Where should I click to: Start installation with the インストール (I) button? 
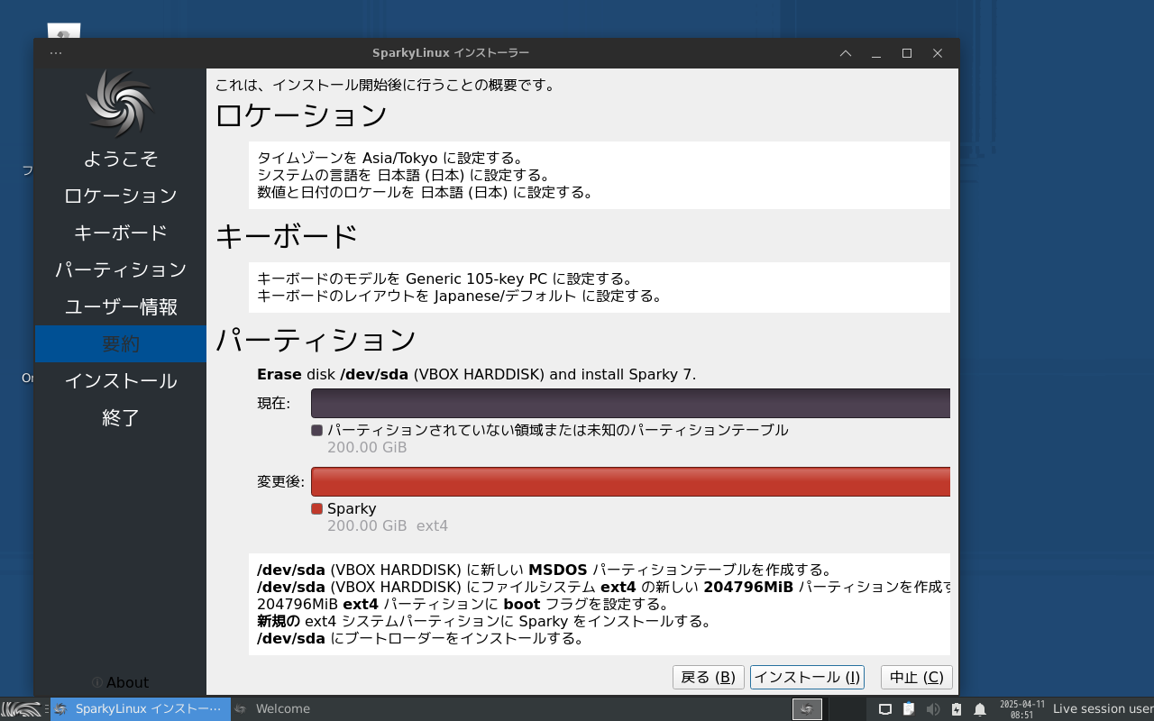coord(807,678)
